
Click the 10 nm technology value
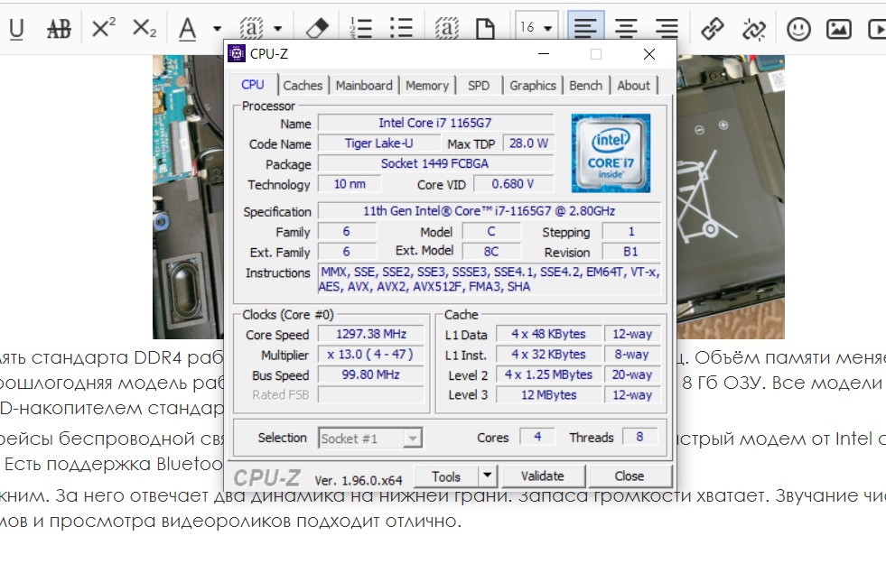click(350, 184)
